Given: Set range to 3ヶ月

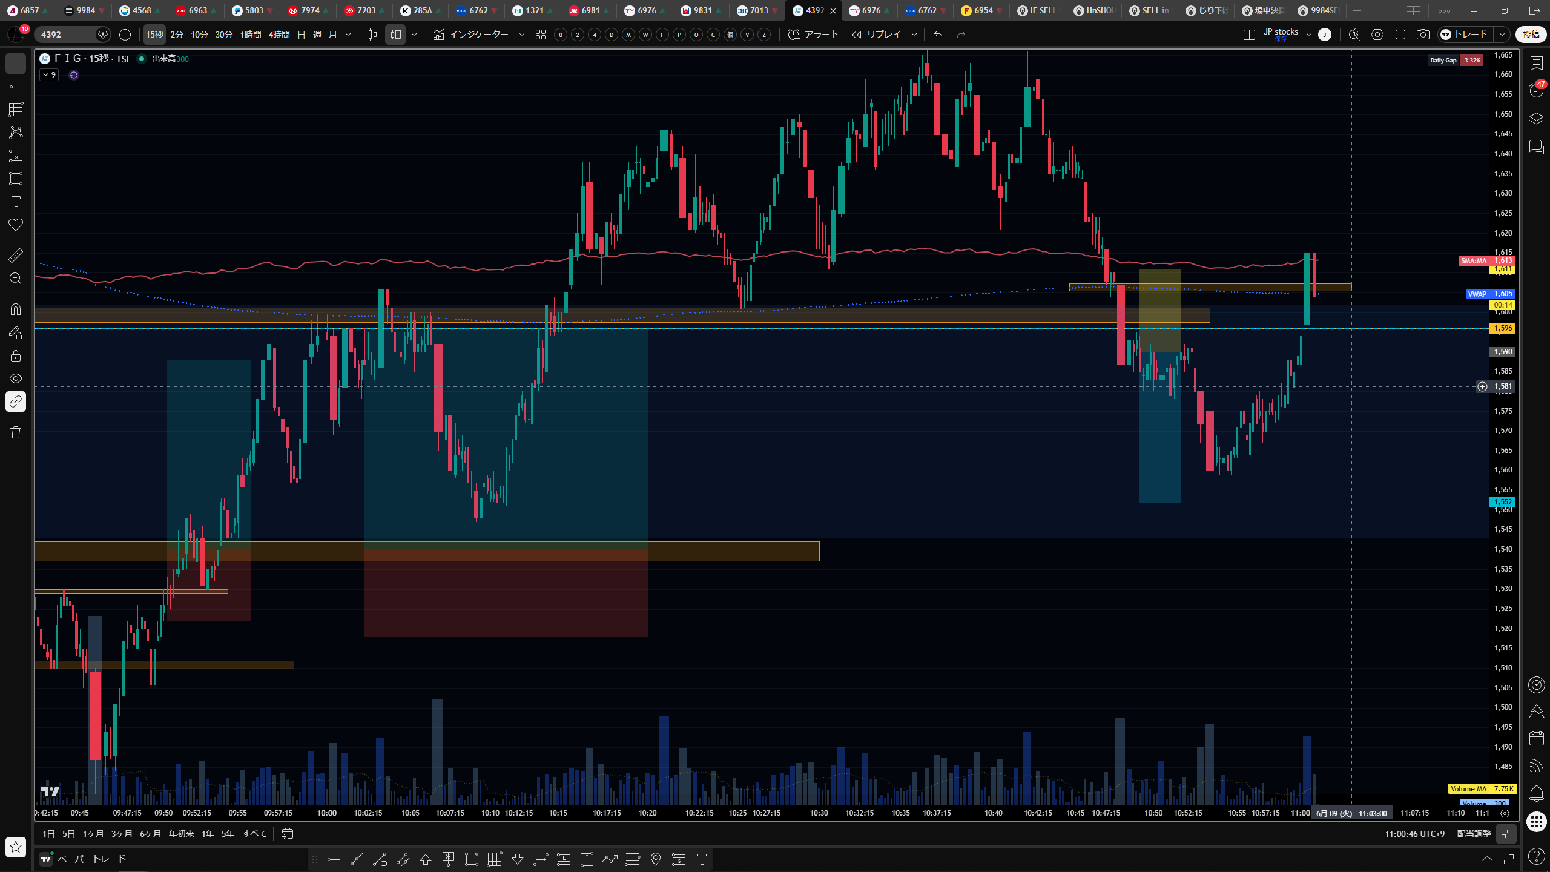Looking at the screenshot, I should (122, 834).
